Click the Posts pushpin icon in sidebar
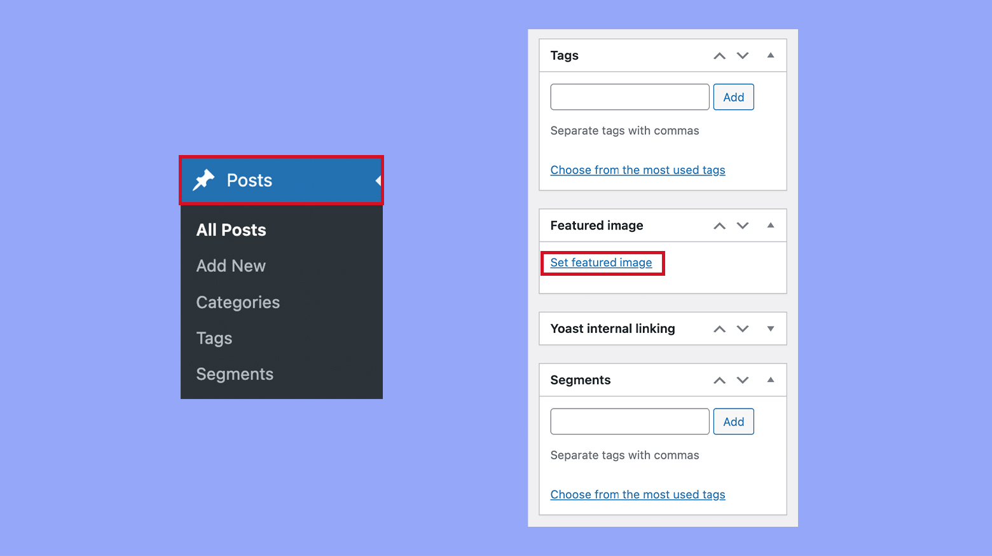992x556 pixels. tap(204, 180)
